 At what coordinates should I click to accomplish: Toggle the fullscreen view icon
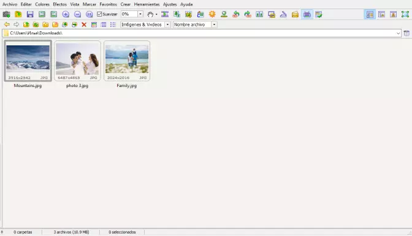(405, 14)
